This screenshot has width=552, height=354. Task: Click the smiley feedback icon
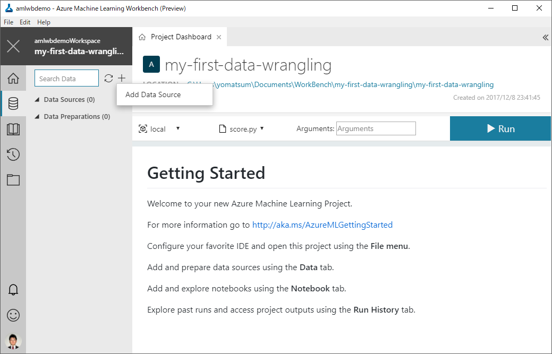(13, 315)
